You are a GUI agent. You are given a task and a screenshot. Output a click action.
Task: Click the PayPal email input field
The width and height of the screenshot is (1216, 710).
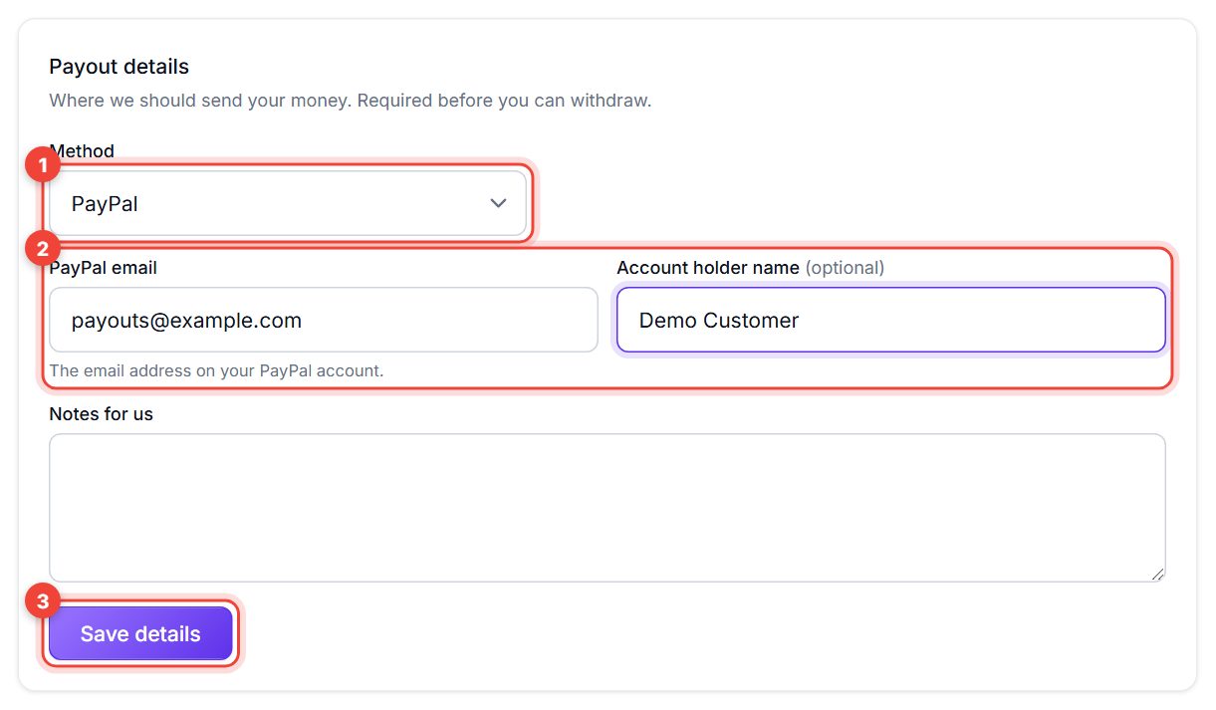(x=324, y=320)
